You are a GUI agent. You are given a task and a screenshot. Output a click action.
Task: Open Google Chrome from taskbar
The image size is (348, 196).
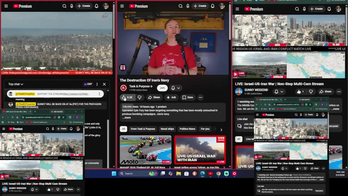point(218,173)
